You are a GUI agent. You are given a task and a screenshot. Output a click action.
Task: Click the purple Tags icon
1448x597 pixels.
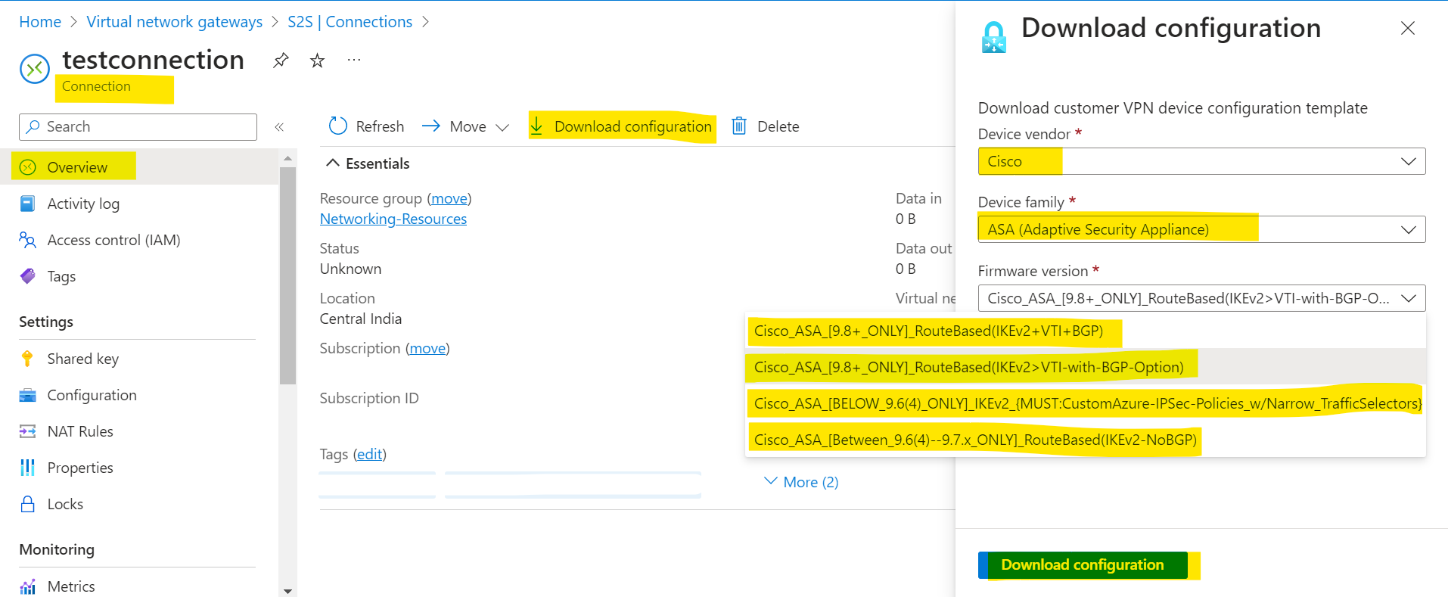coord(27,276)
